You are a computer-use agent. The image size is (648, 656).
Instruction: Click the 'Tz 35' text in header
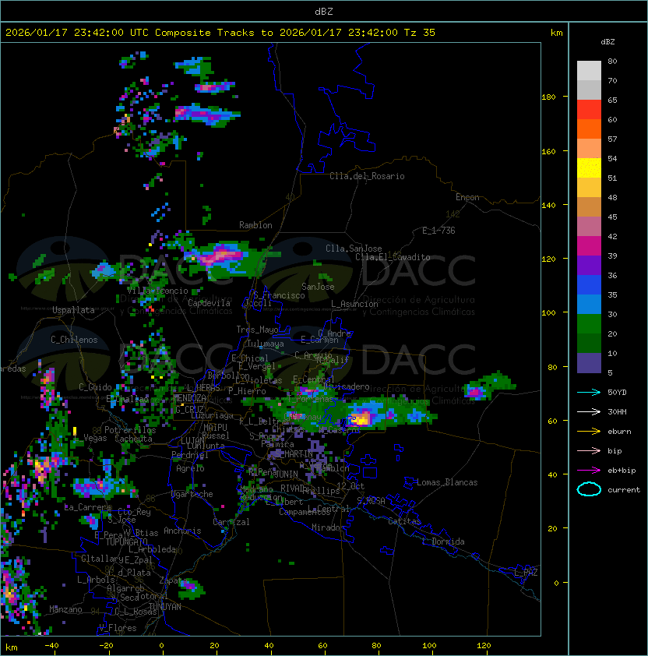(x=420, y=33)
